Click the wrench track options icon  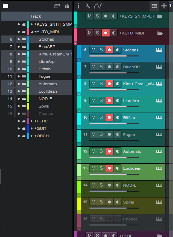(88, 6)
